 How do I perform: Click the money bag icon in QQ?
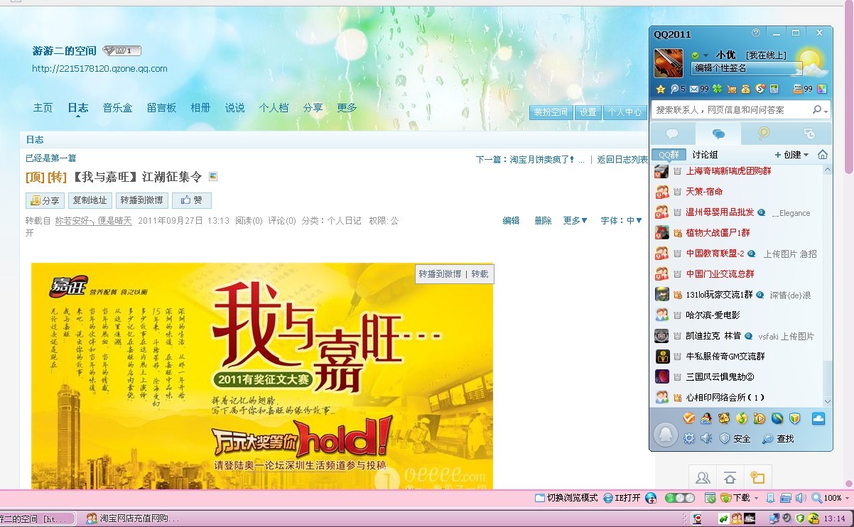(745, 89)
